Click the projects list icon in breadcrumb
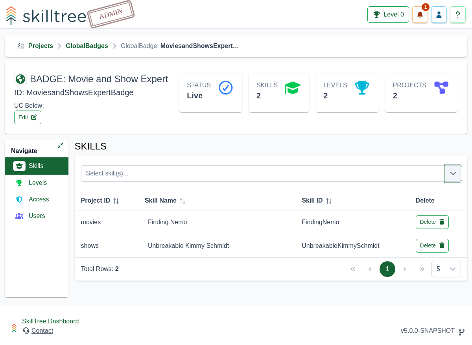The width and height of the screenshot is (472, 345). [x=21, y=46]
